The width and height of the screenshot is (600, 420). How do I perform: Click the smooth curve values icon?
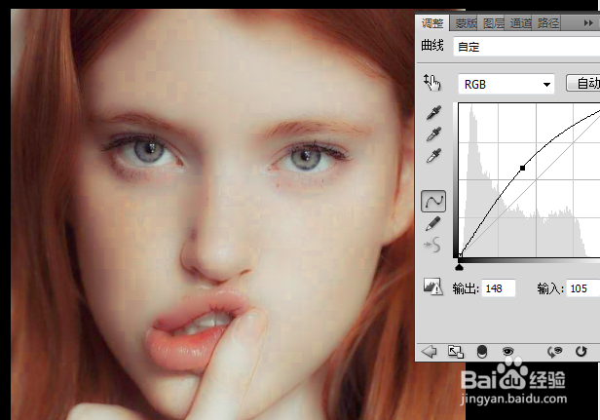[432, 245]
